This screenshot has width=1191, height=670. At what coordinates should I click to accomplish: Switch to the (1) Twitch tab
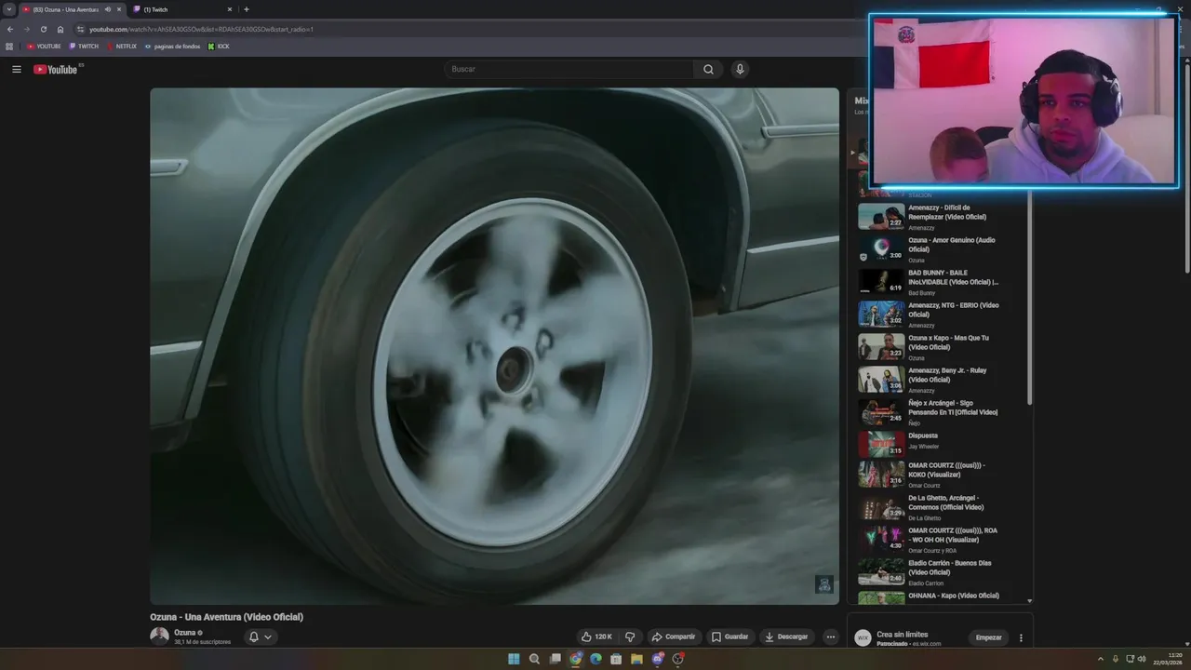[x=182, y=9]
